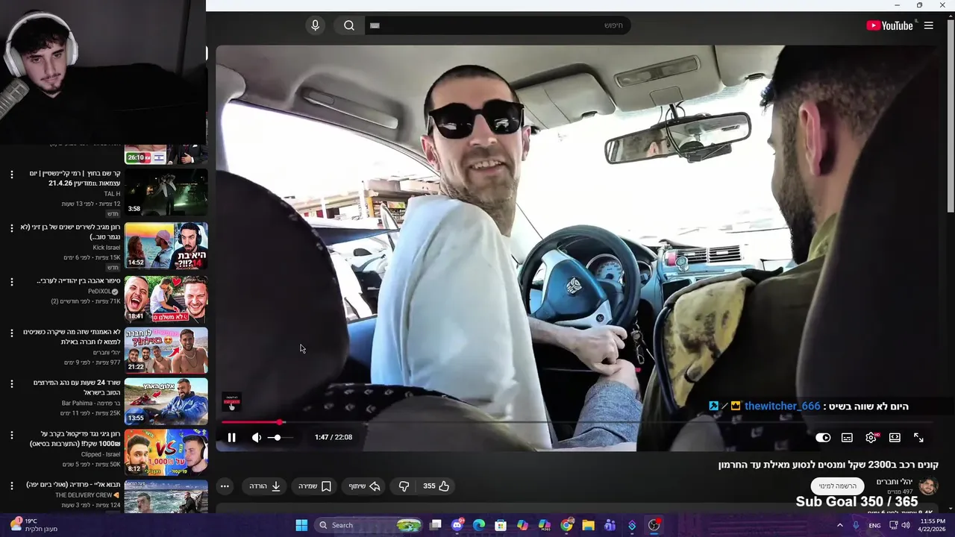Open options menu for THE DELIVERY CREW video

(x=11, y=486)
